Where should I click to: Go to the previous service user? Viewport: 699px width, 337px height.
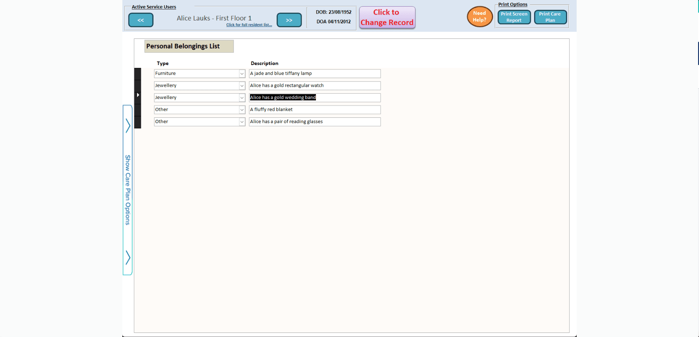click(x=141, y=20)
